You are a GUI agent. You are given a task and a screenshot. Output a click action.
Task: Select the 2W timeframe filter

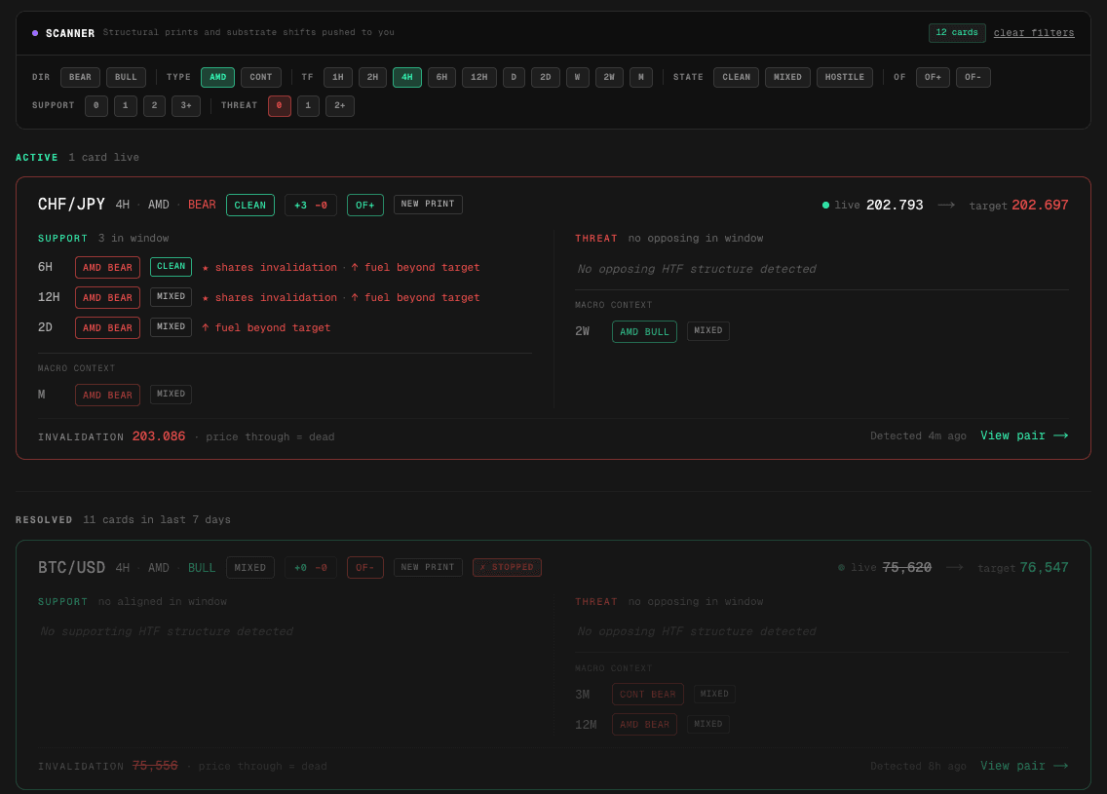click(609, 77)
